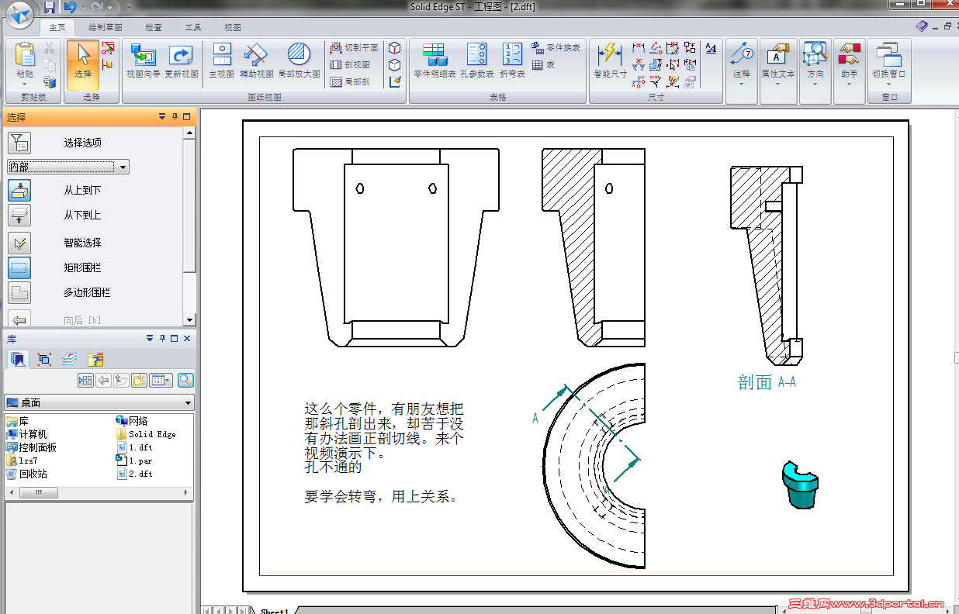Select file 2.dft in library
This screenshot has height=614, width=959.
[134, 474]
